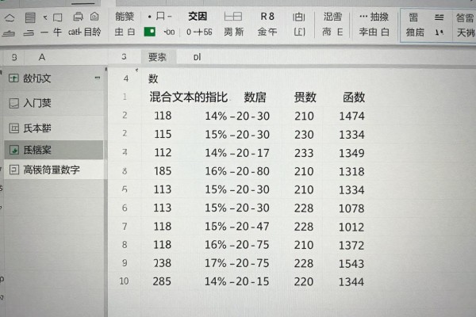476x317 pixels.
Task: Click the small left arrow in toolbar
Action: click(45, 17)
